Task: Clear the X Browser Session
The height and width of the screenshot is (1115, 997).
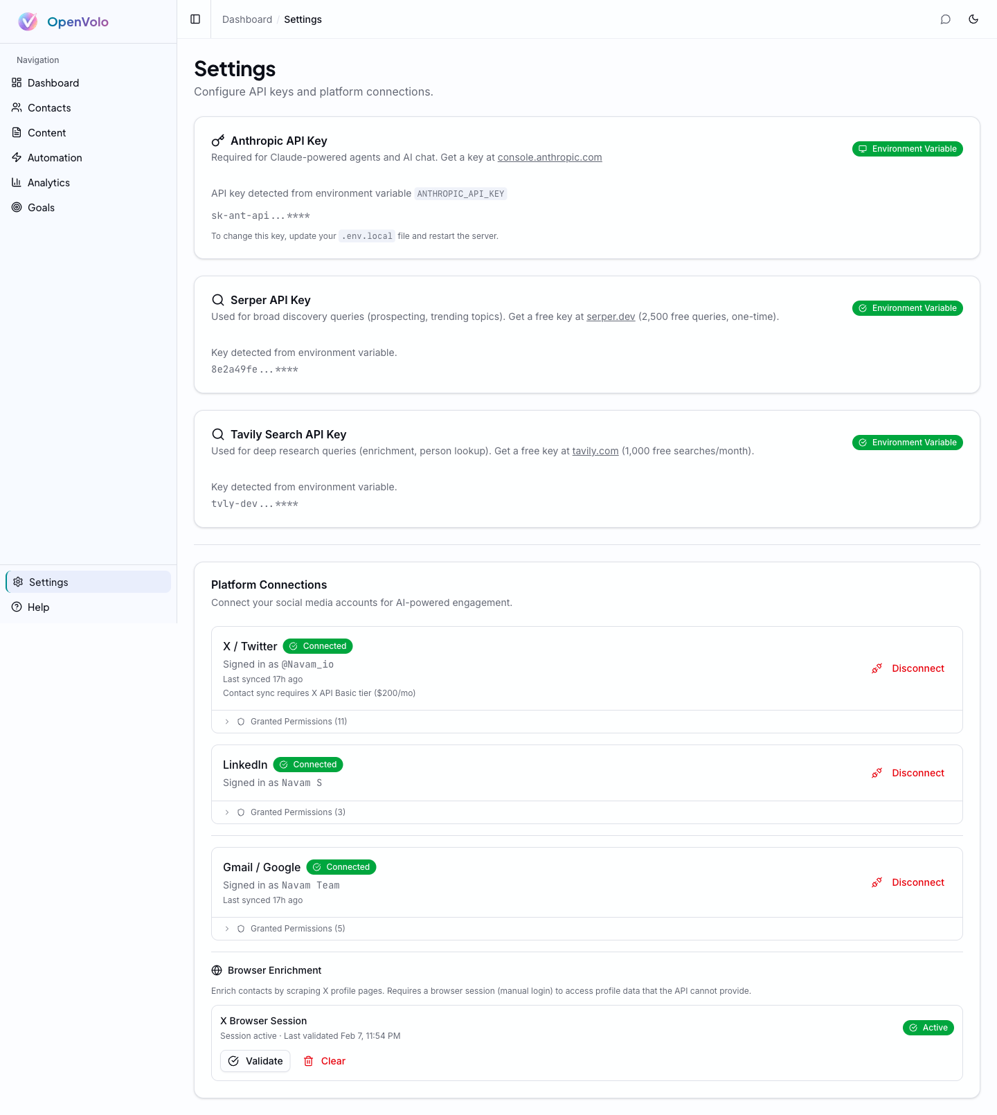Action: pos(325,1061)
